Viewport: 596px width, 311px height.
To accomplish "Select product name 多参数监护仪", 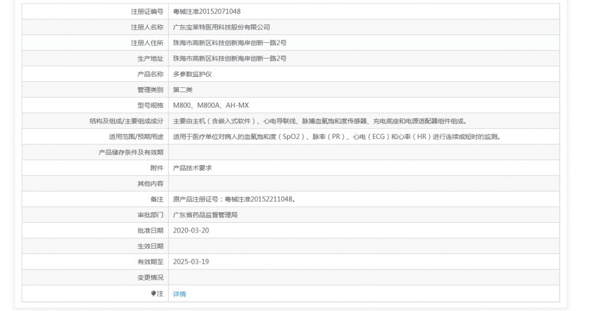I will (192, 74).
